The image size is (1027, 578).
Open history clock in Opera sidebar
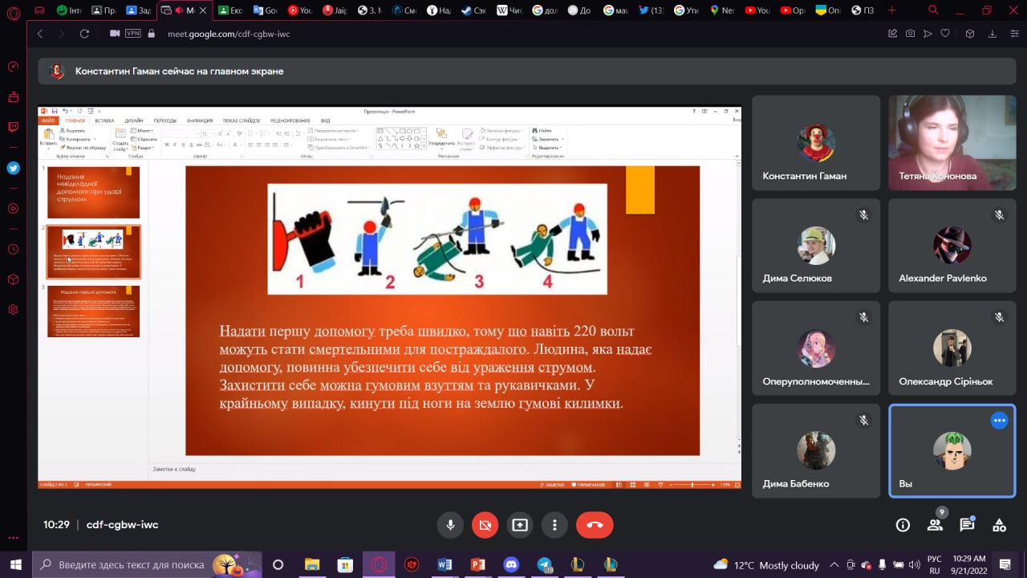coord(13,250)
